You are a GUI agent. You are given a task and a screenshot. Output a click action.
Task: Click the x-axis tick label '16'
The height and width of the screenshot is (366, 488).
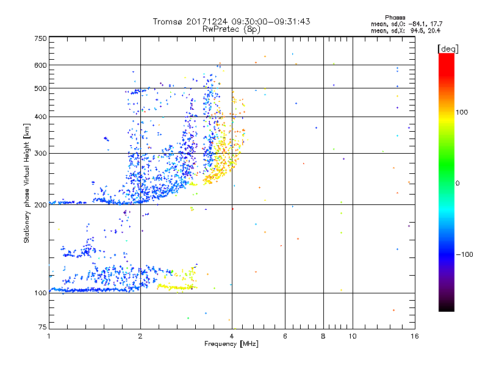coord(415,336)
